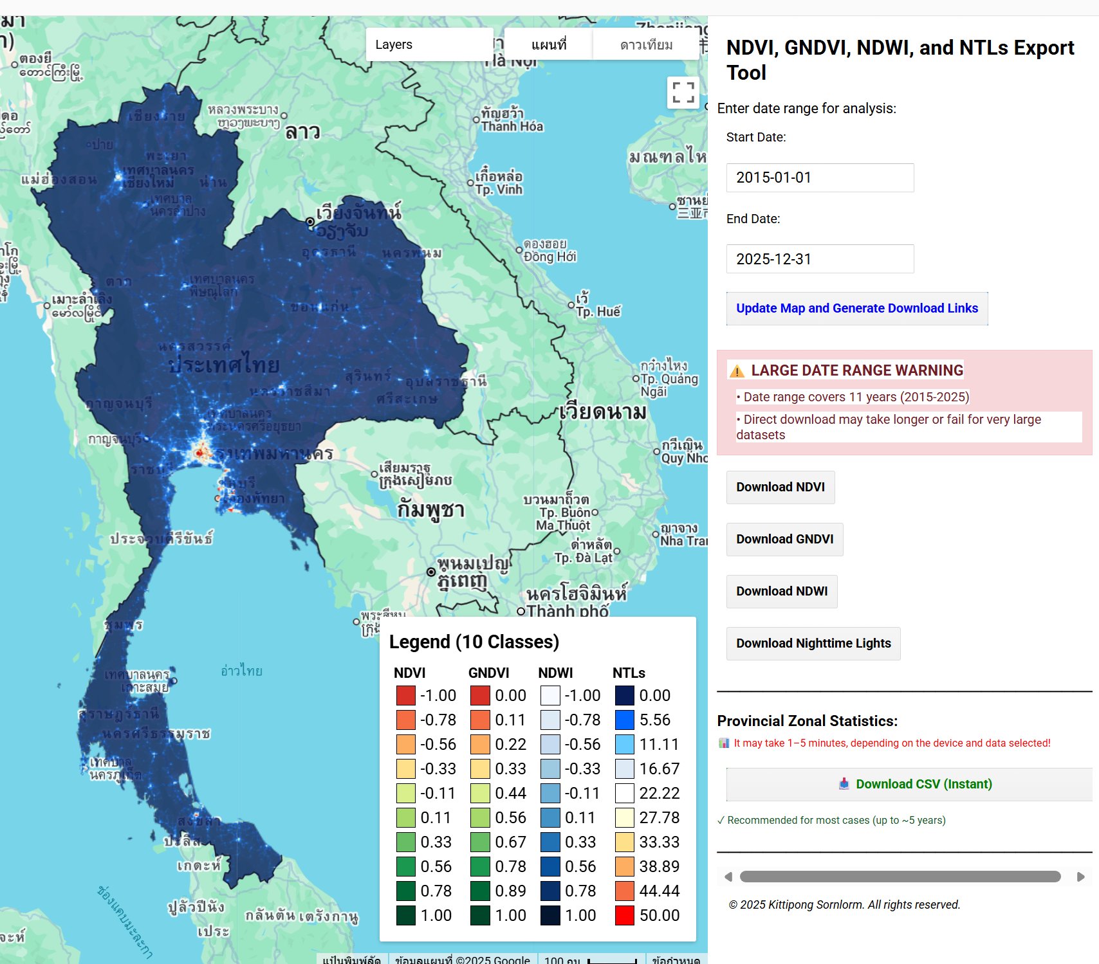Click 'Recommended for most cases' note
This screenshot has height=964, width=1099.
(831, 821)
